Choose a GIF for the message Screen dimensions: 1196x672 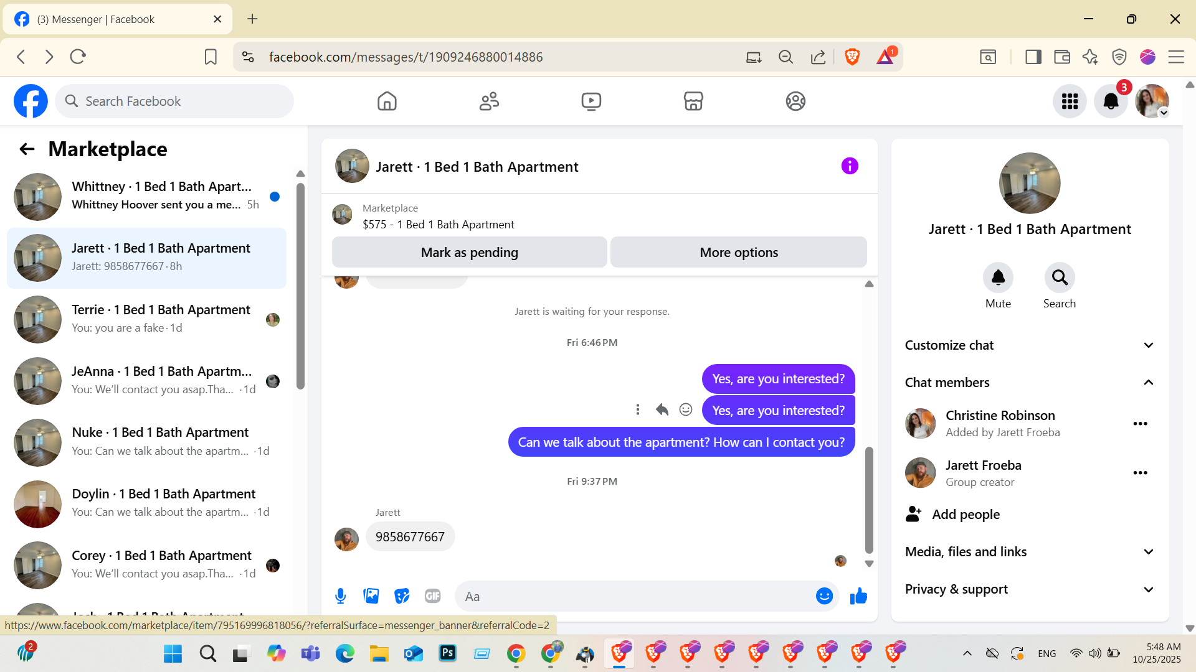pyautogui.click(x=432, y=596)
